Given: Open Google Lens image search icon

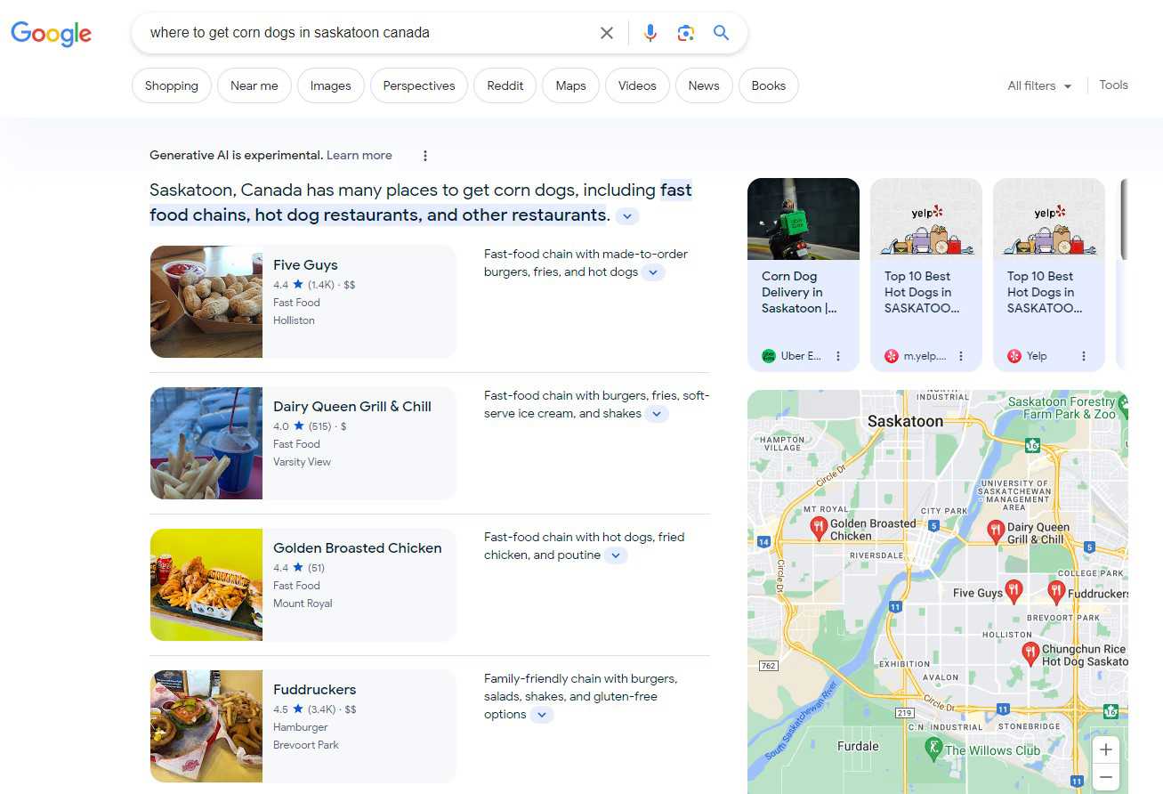Looking at the screenshot, I should [685, 33].
